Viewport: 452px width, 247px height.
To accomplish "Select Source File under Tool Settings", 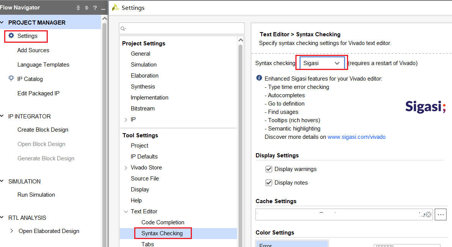I will 145,178.
